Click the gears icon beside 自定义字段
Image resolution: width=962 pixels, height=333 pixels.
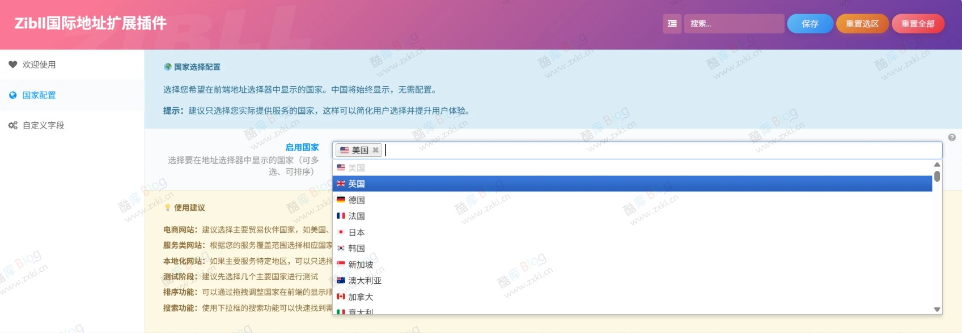click(12, 125)
